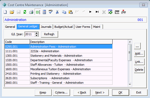
Task: Click the list scrollbar down arrow
Action: (x=130, y=84)
